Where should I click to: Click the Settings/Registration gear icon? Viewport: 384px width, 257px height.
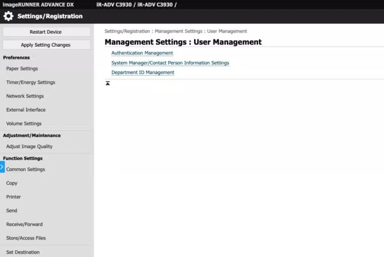coord(8,16)
